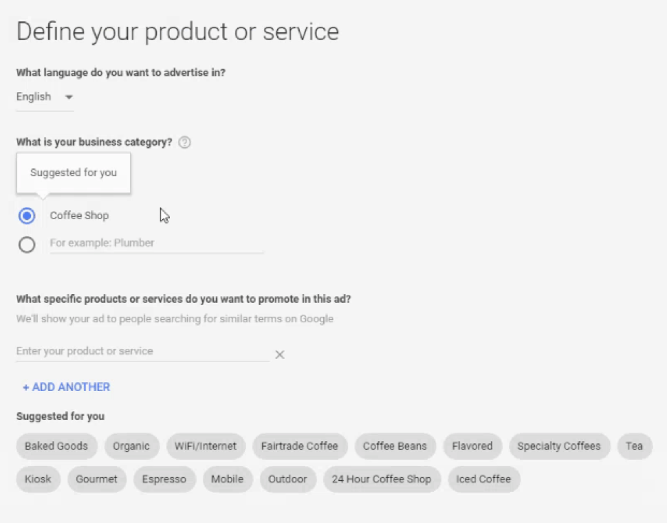Click the 'For example: Plumber' category field

156,243
